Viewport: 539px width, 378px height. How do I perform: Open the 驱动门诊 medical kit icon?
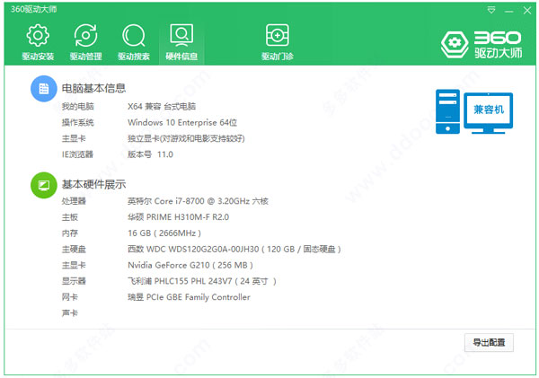[277, 42]
